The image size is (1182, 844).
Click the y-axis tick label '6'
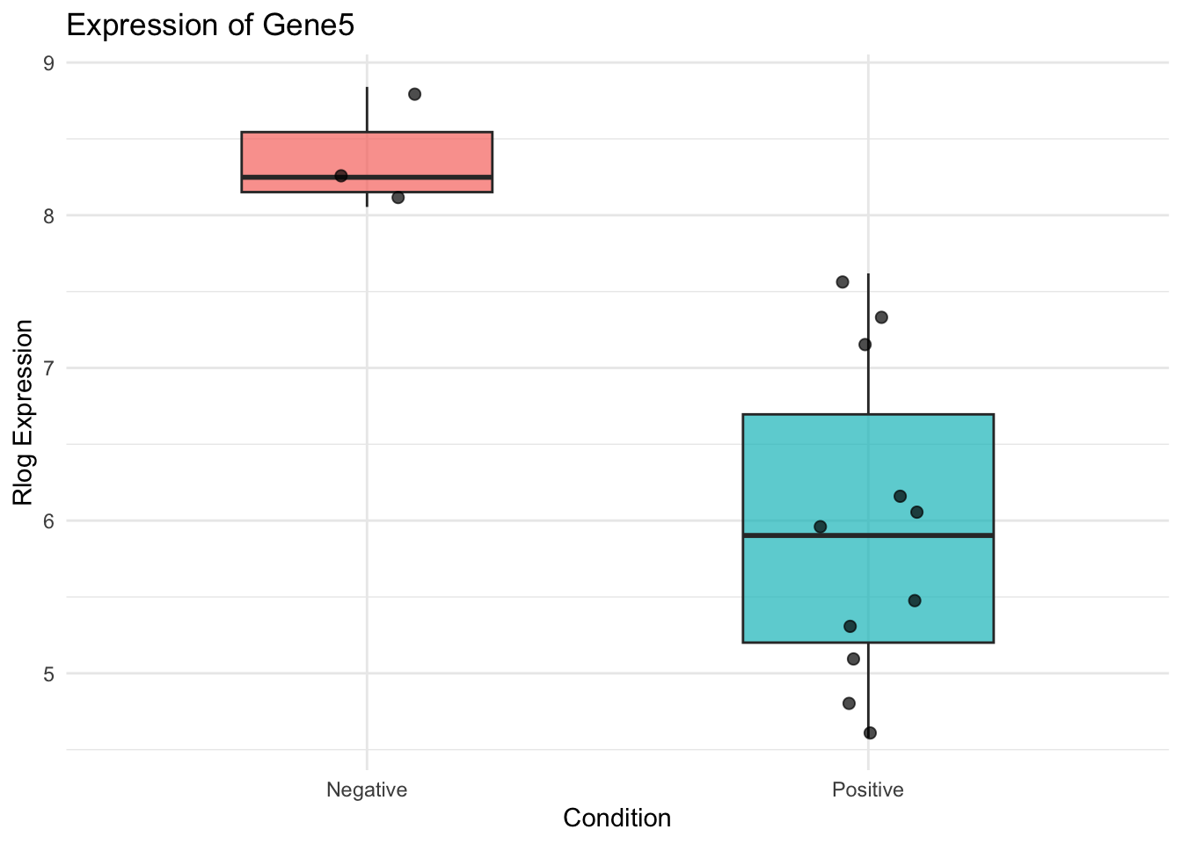49,521
